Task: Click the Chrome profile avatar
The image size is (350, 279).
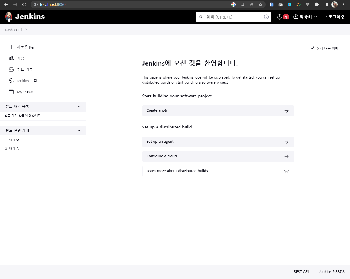Action: pyautogui.click(x=335, y=4)
